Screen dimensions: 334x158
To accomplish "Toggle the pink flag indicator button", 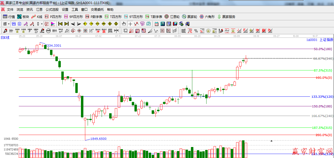I will pos(53,24).
